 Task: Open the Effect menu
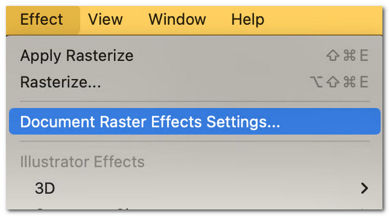(42, 19)
